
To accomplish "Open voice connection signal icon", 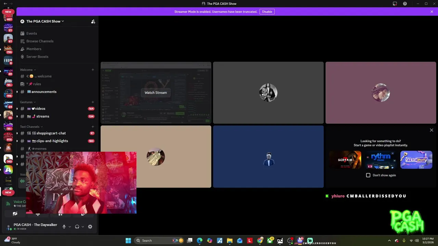I will tap(8, 204).
